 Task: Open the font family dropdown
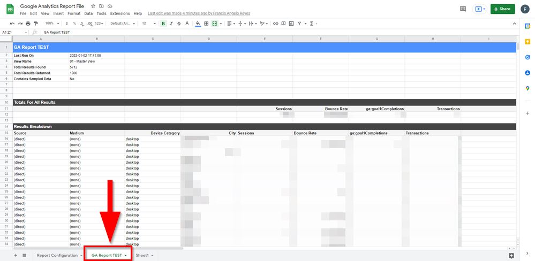click(123, 24)
